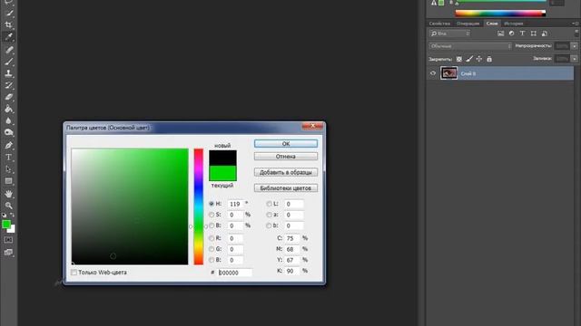Select the G green radio button
The width and height of the screenshot is (581, 326).
point(212,249)
